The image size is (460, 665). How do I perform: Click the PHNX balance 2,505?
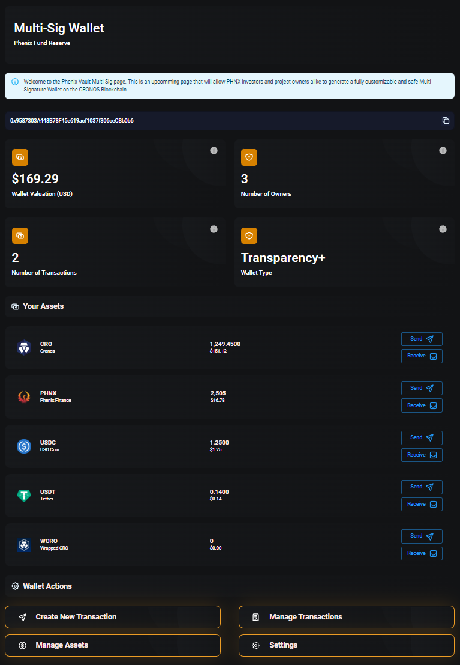pyautogui.click(x=218, y=393)
